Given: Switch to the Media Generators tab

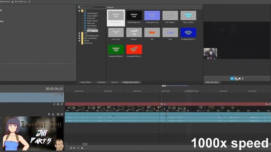Looking at the screenshot, I should click(131, 82).
